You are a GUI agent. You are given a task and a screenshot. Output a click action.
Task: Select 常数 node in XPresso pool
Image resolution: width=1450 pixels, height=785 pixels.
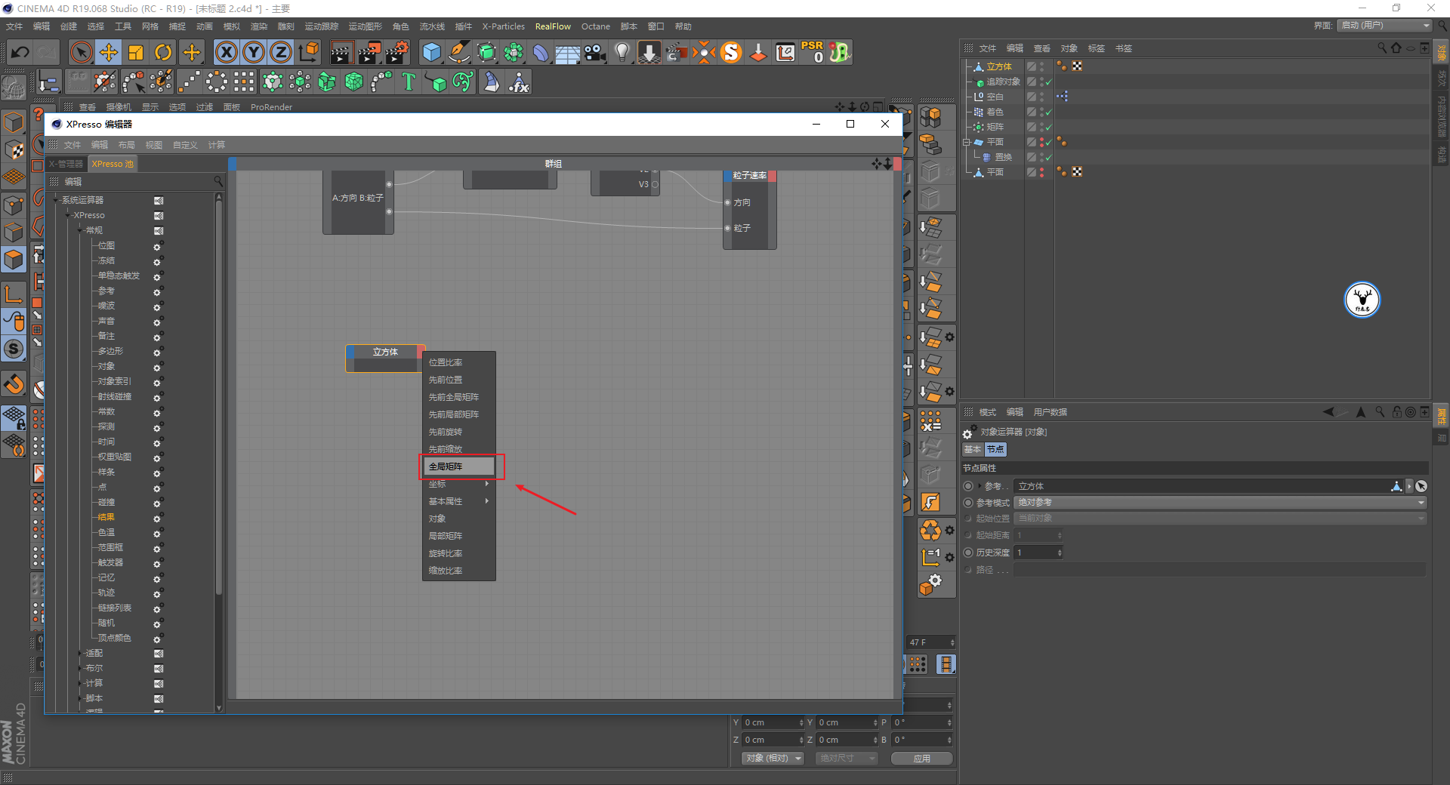coord(106,411)
